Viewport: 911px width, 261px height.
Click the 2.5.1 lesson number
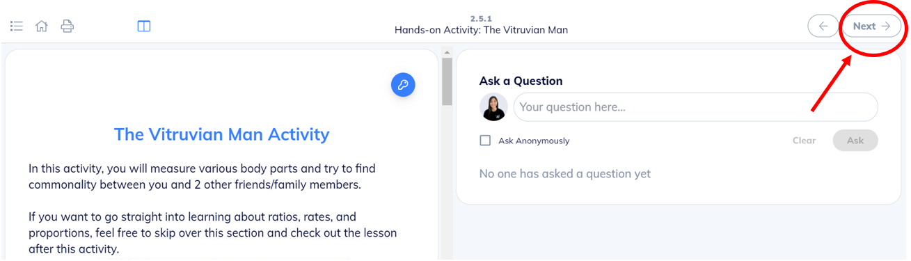[x=481, y=19]
